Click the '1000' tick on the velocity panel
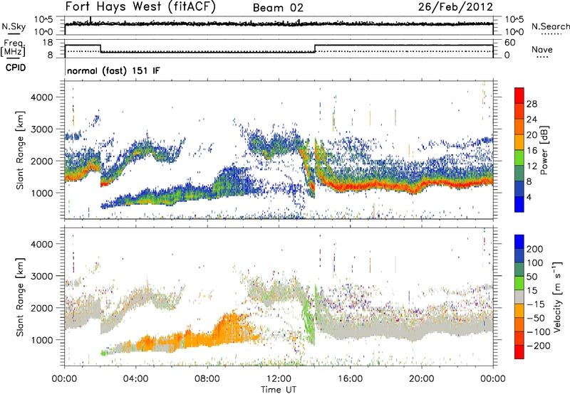 pyautogui.click(x=41, y=340)
